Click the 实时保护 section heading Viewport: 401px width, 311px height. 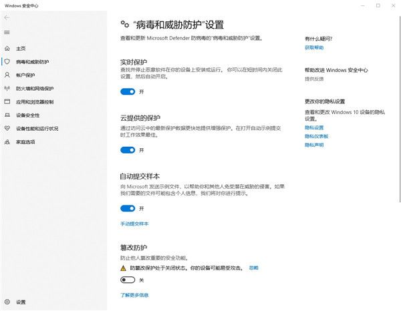click(134, 62)
